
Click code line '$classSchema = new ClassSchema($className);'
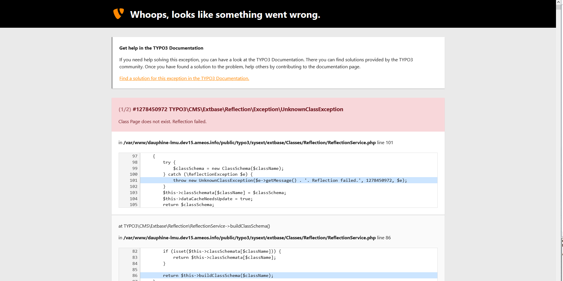tap(228, 168)
